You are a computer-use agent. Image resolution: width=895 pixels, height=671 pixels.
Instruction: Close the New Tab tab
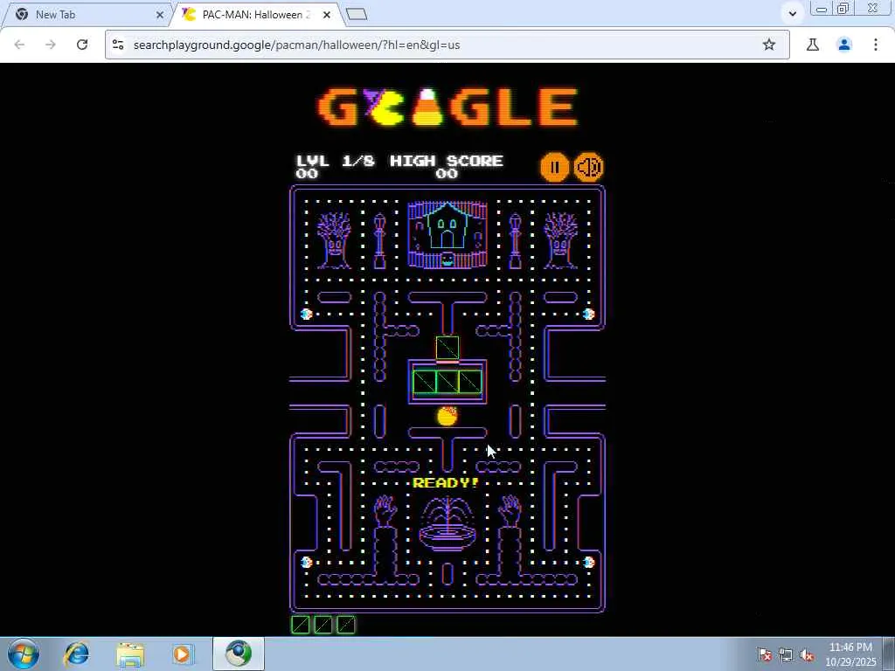[160, 15]
